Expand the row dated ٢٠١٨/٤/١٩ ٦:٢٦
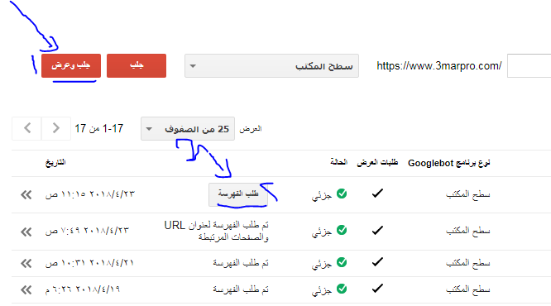 [x=26, y=289]
